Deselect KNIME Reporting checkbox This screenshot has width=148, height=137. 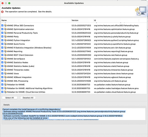[x=2, y=51]
